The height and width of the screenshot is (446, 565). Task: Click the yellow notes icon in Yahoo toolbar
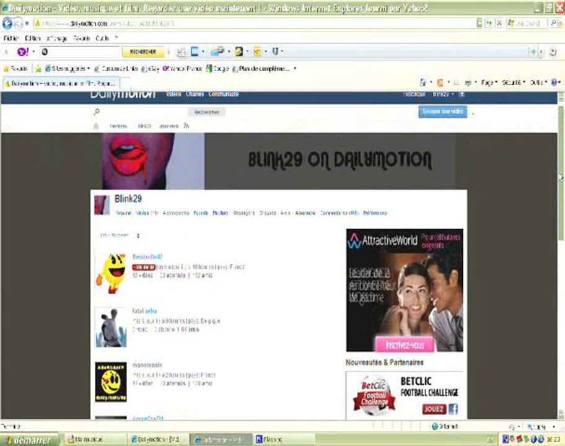[x=239, y=52]
